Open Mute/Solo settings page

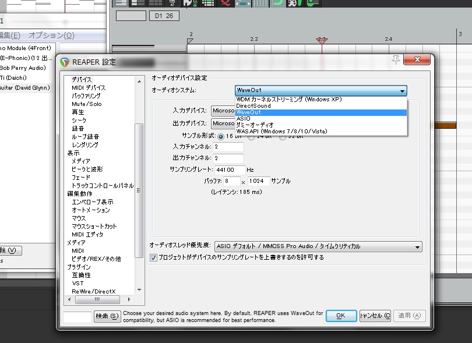pyautogui.click(x=87, y=104)
